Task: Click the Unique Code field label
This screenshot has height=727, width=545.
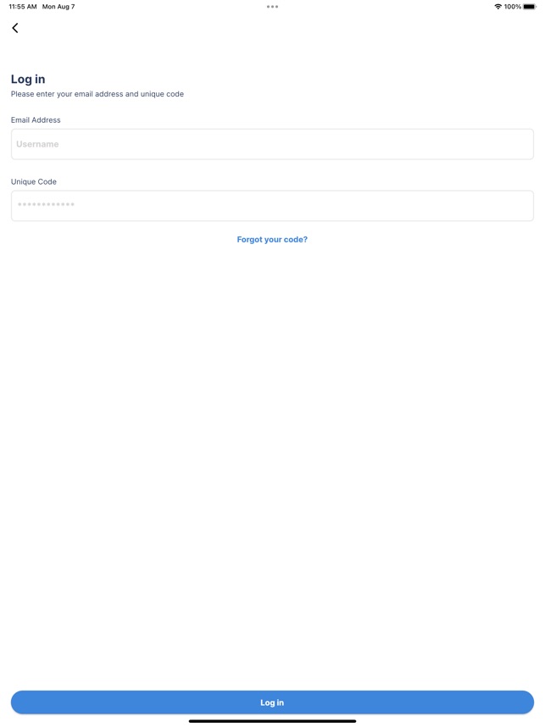Action: pos(33,181)
